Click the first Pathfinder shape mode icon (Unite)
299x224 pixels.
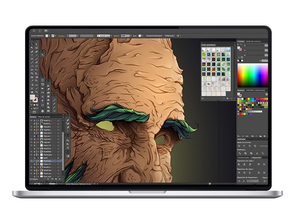[239, 146]
